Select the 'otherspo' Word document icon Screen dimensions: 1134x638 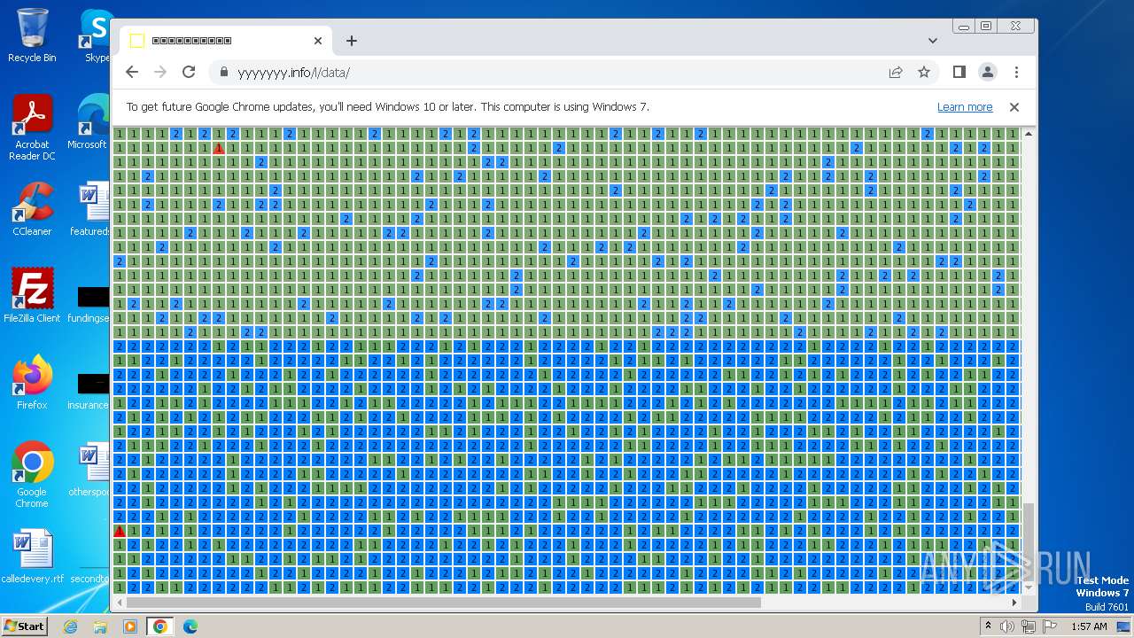point(89,471)
